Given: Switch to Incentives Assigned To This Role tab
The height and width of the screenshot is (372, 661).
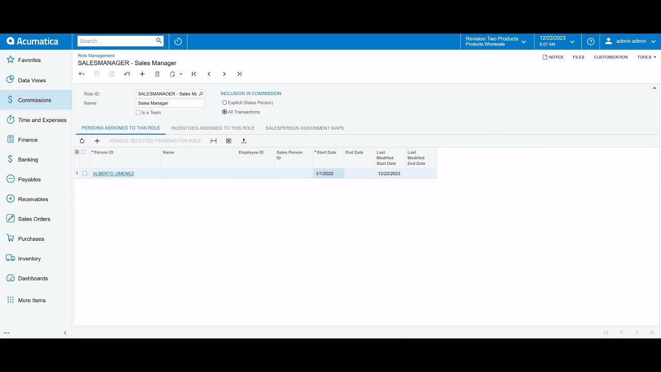Looking at the screenshot, I should click(x=213, y=128).
